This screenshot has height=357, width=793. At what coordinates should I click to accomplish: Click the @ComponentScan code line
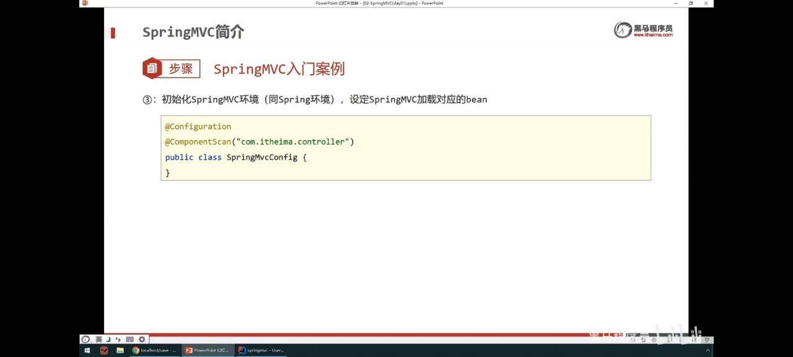tap(260, 142)
